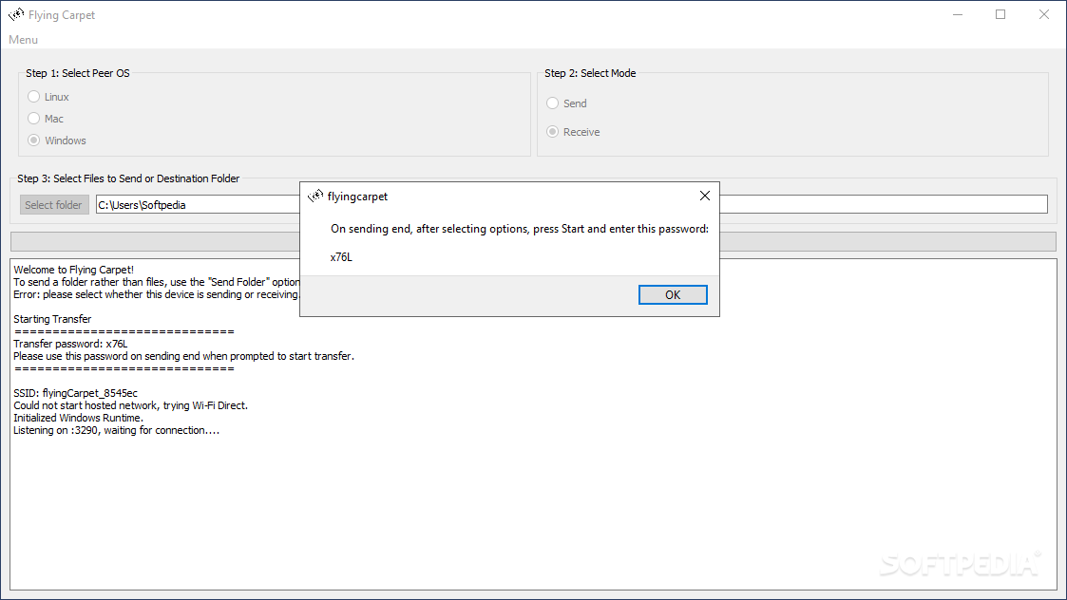Click 'Transfer password: x76L' log line

(x=70, y=344)
